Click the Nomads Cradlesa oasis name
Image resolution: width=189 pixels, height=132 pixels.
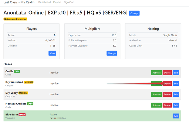click(x=16, y=104)
